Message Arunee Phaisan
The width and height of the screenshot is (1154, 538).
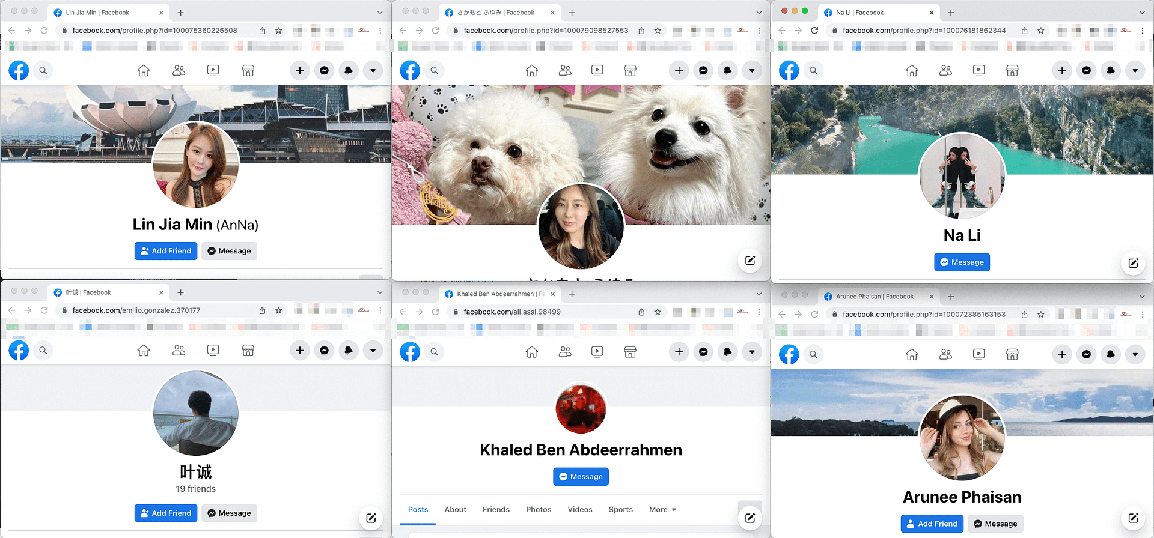995,524
